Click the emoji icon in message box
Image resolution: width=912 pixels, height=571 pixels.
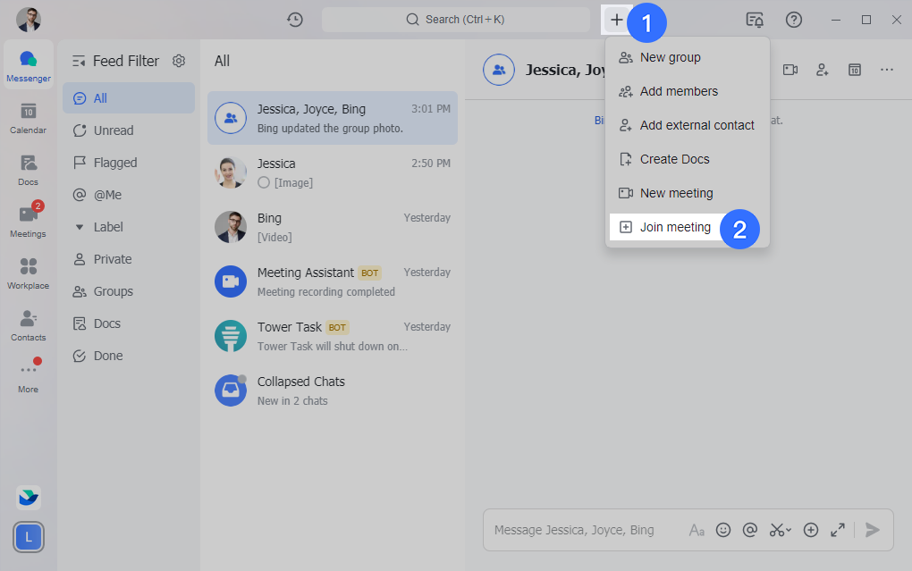pyautogui.click(x=723, y=530)
